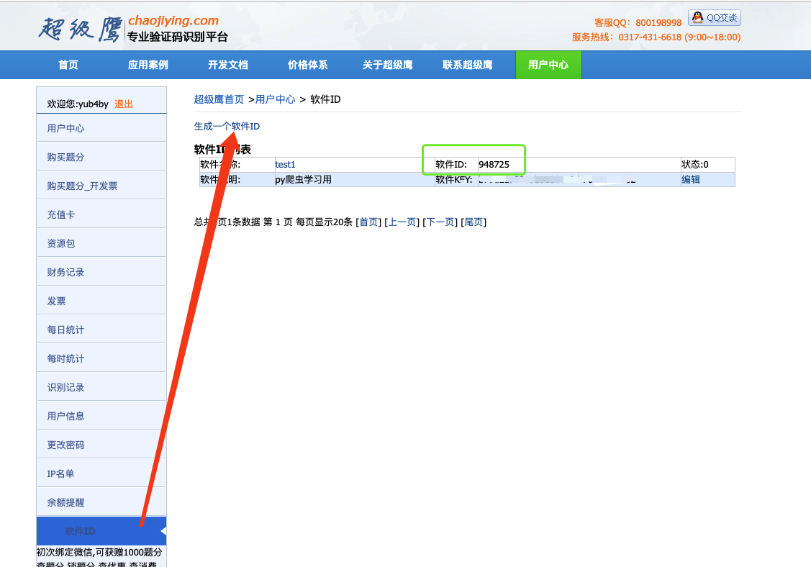Go to 上一页 pagination link
811x567 pixels.
point(402,222)
